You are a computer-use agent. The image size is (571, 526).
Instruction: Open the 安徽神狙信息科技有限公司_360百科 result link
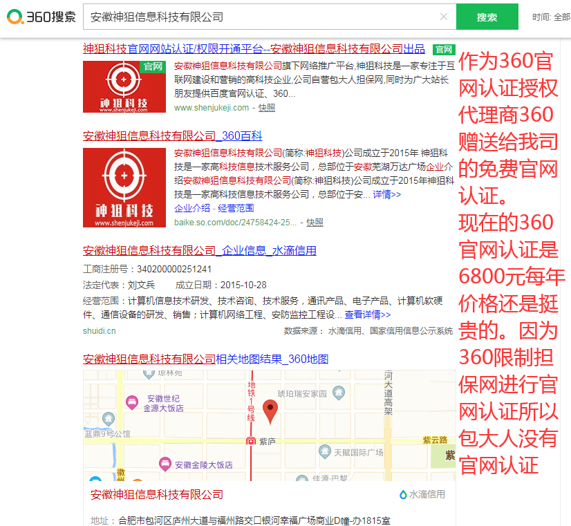(172, 135)
